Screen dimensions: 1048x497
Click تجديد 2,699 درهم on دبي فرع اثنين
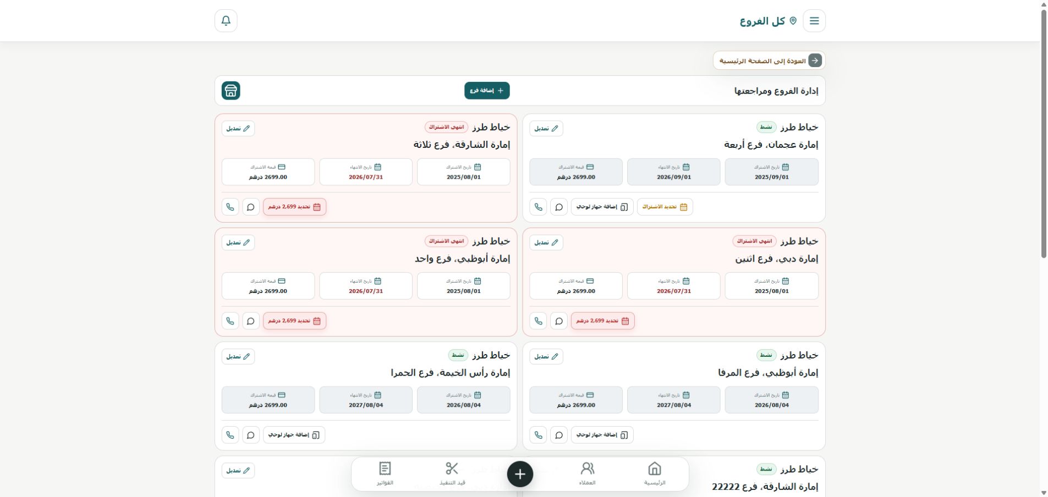[602, 321]
